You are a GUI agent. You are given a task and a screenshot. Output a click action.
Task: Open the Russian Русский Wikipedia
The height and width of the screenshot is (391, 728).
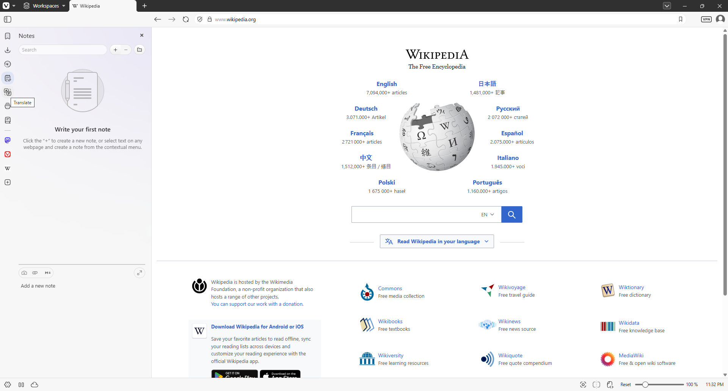tap(508, 108)
